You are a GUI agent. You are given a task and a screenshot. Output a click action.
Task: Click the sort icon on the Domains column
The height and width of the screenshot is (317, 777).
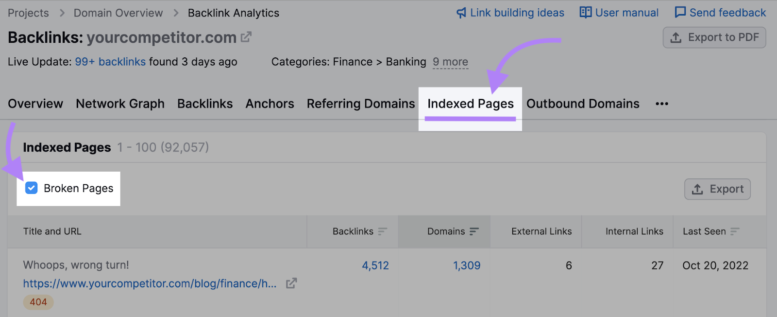[x=474, y=232]
